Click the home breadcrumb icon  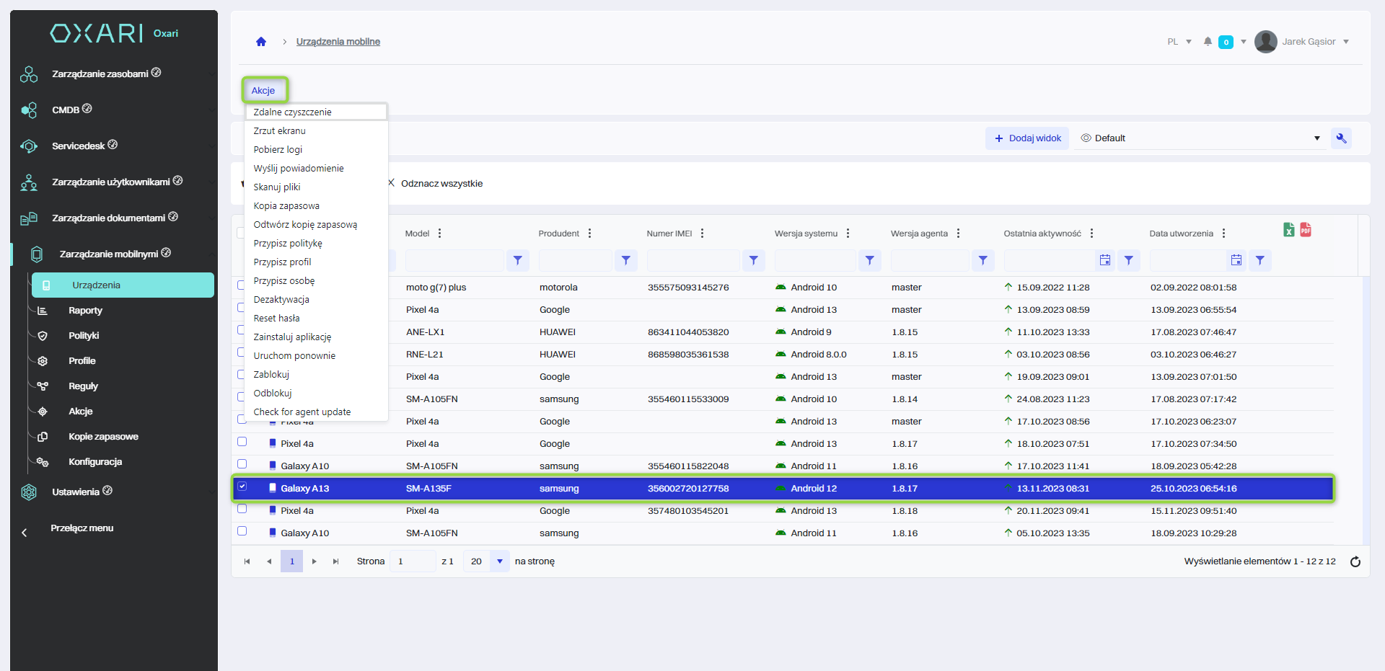pyautogui.click(x=261, y=42)
